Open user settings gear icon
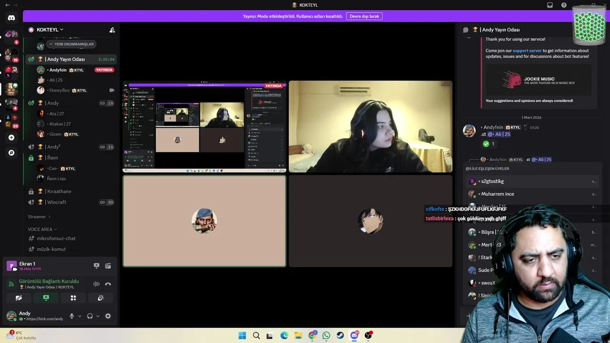 pyautogui.click(x=108, y=316)
